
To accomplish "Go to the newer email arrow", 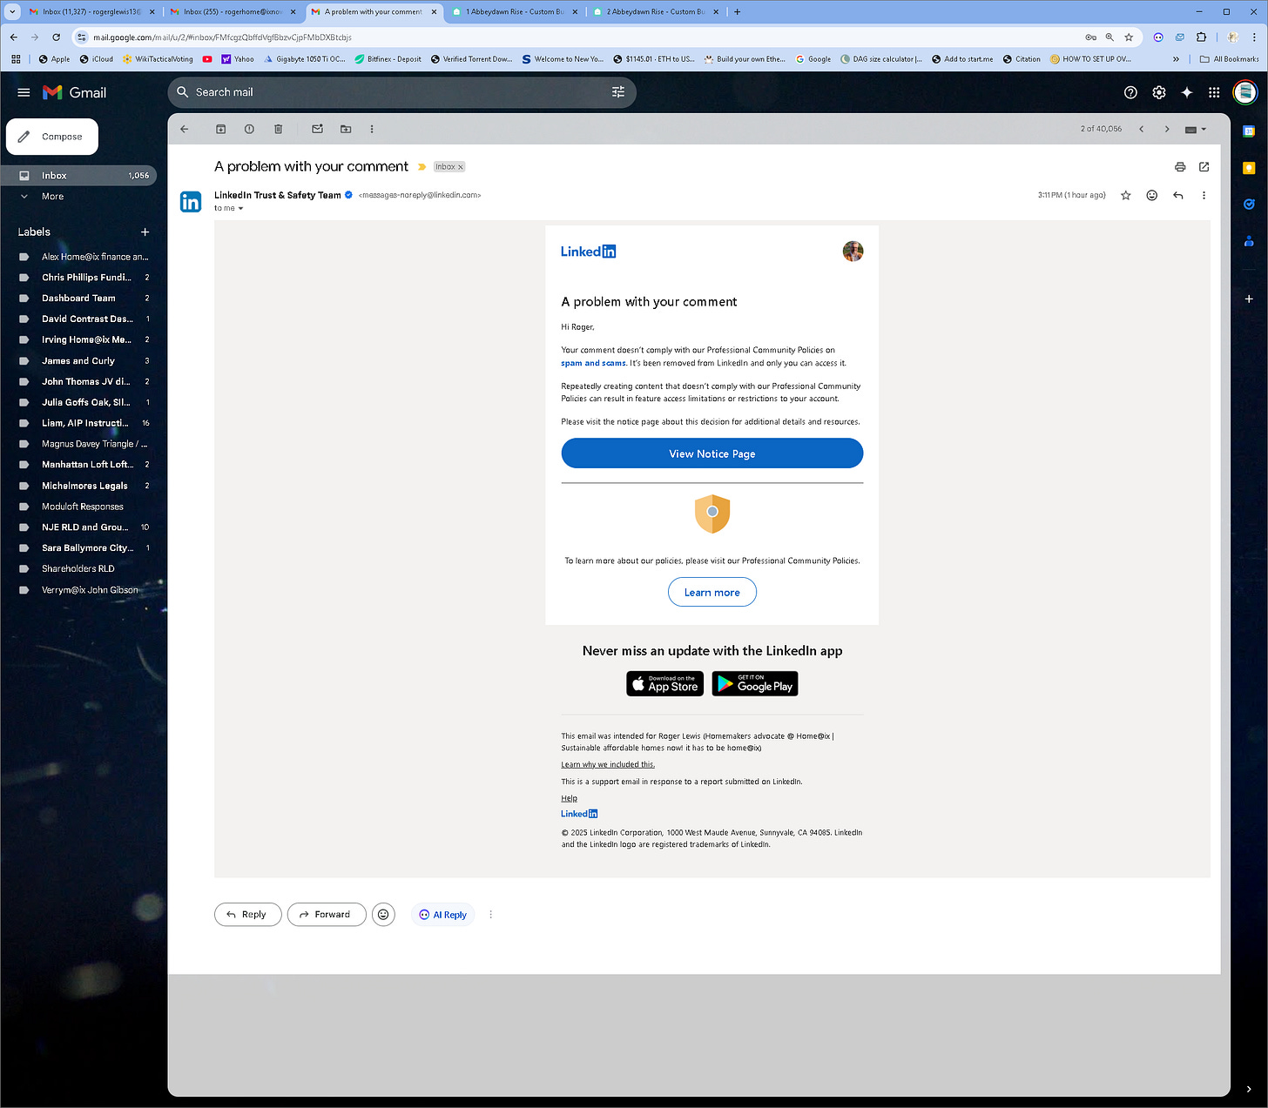I will [x=1141, y=129].
